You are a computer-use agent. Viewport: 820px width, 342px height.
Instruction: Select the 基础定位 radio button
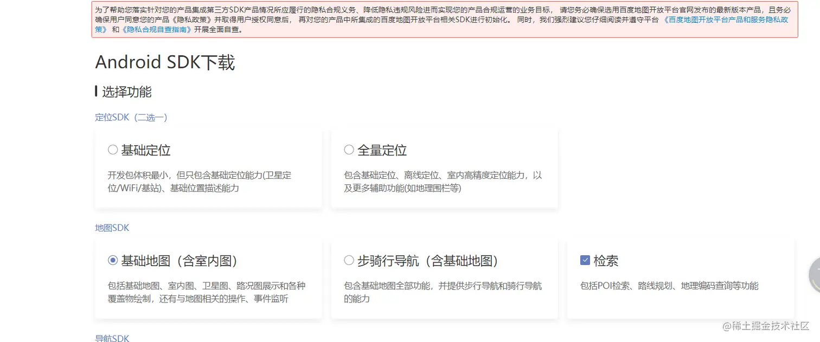[x=113, y=150]
